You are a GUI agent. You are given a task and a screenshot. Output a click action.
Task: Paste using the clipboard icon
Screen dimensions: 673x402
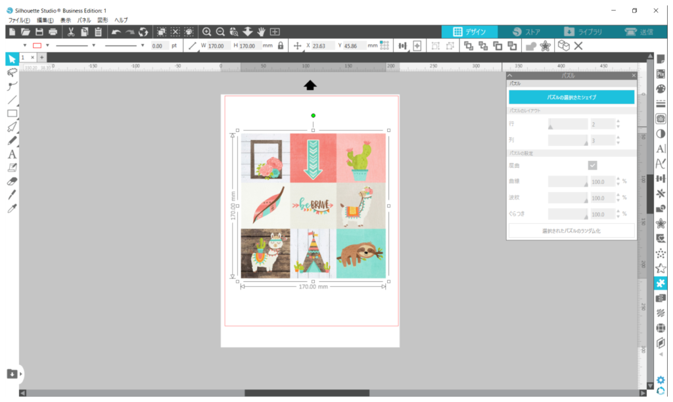point(99,32)
